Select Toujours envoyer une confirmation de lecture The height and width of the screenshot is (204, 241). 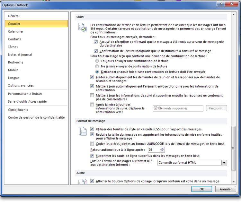(x=97, y=61)
